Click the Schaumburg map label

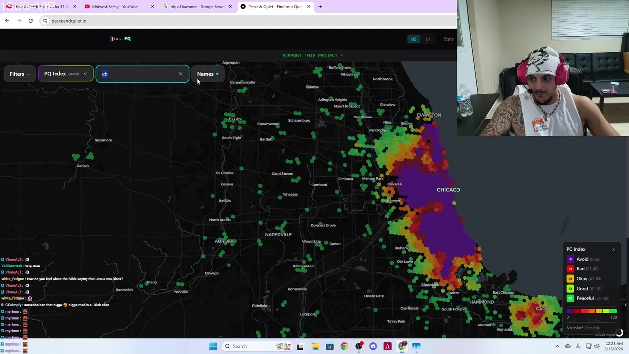(299, 120)
